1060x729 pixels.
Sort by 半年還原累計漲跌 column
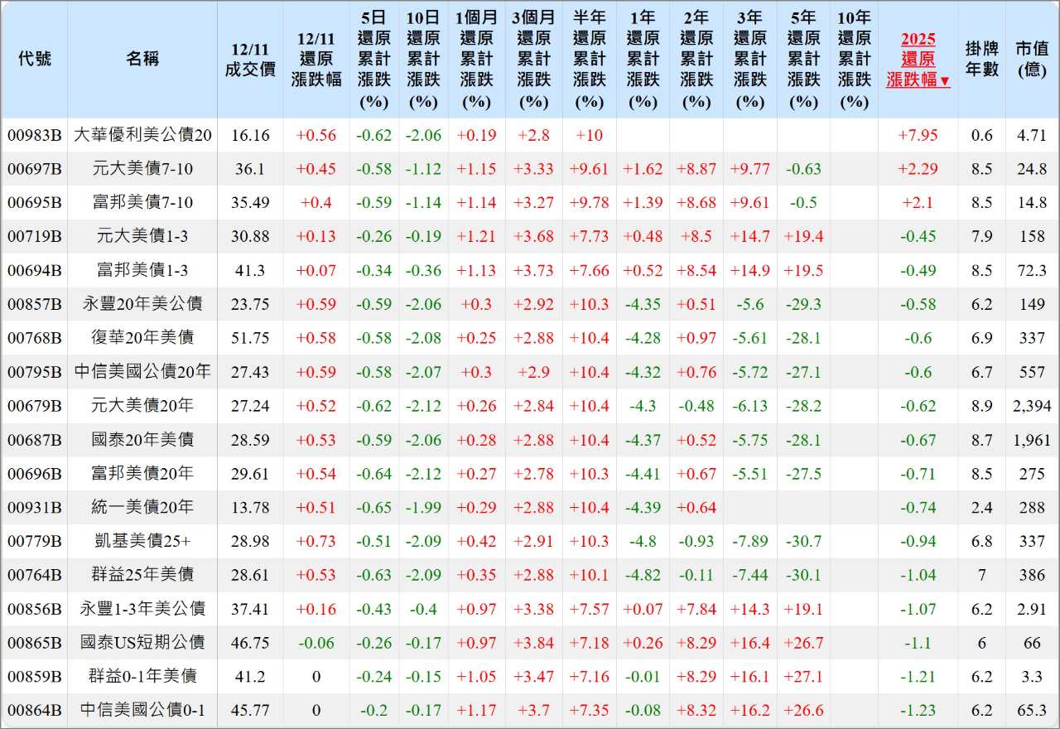589,61
